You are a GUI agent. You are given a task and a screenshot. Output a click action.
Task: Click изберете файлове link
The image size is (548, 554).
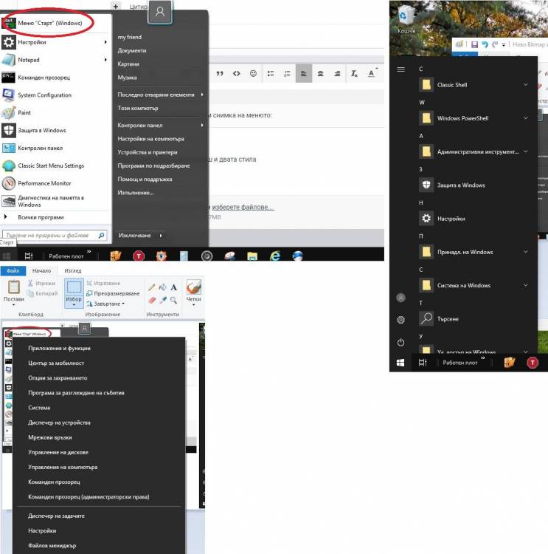[x=243, y=207]
